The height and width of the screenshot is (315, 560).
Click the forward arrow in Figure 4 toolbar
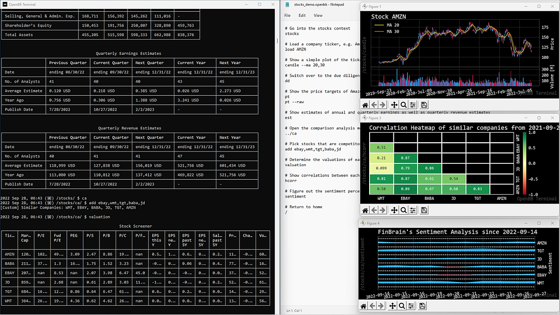[x=382, y=306]
